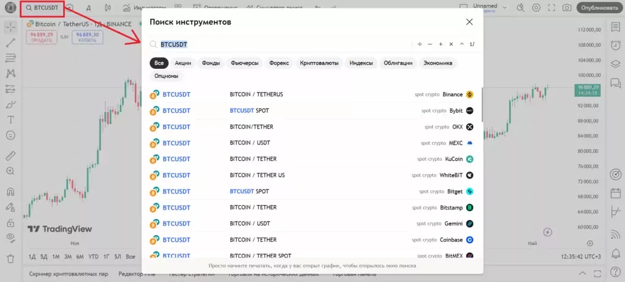
Task: Open the chart patterns tool
Action: click(11, 73)
